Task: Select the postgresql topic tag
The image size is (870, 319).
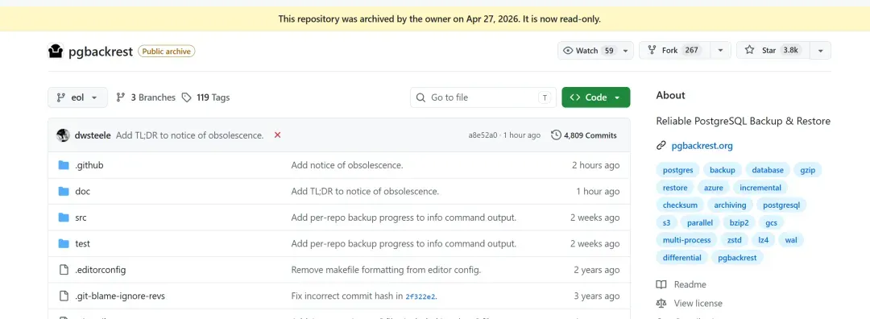Action: (x=781, y=205)
